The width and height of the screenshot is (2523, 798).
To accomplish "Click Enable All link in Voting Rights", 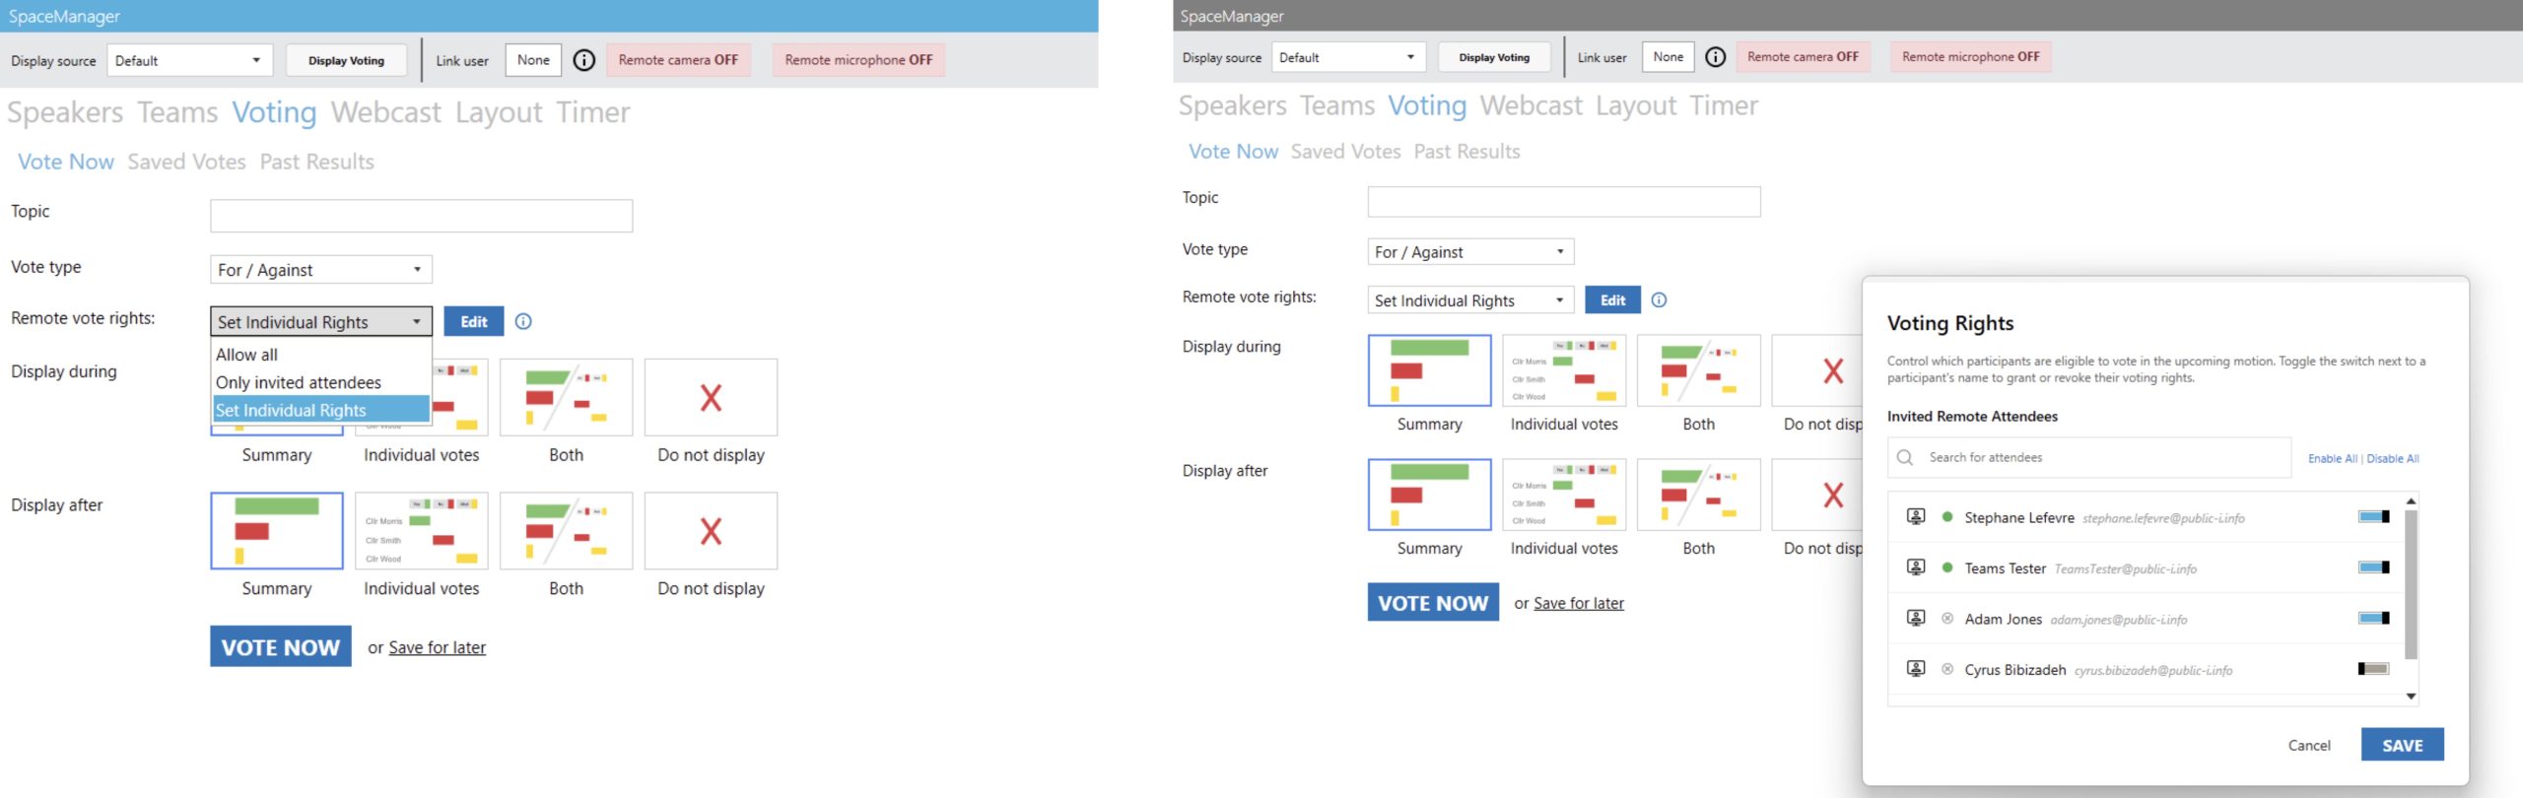I will [x=2332, y=458].
